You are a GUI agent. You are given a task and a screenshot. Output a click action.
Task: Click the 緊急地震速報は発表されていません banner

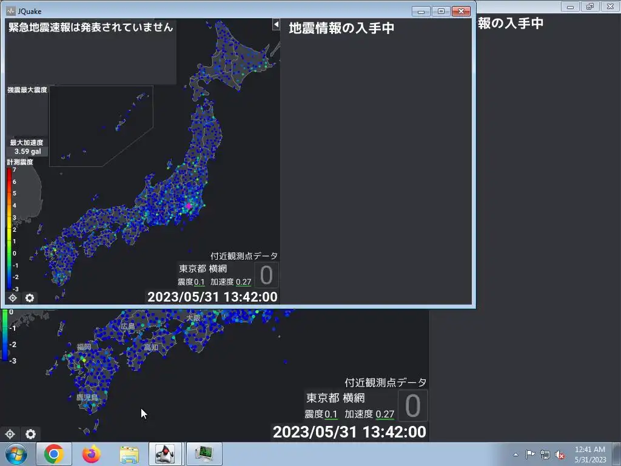[x=91, y=27]
